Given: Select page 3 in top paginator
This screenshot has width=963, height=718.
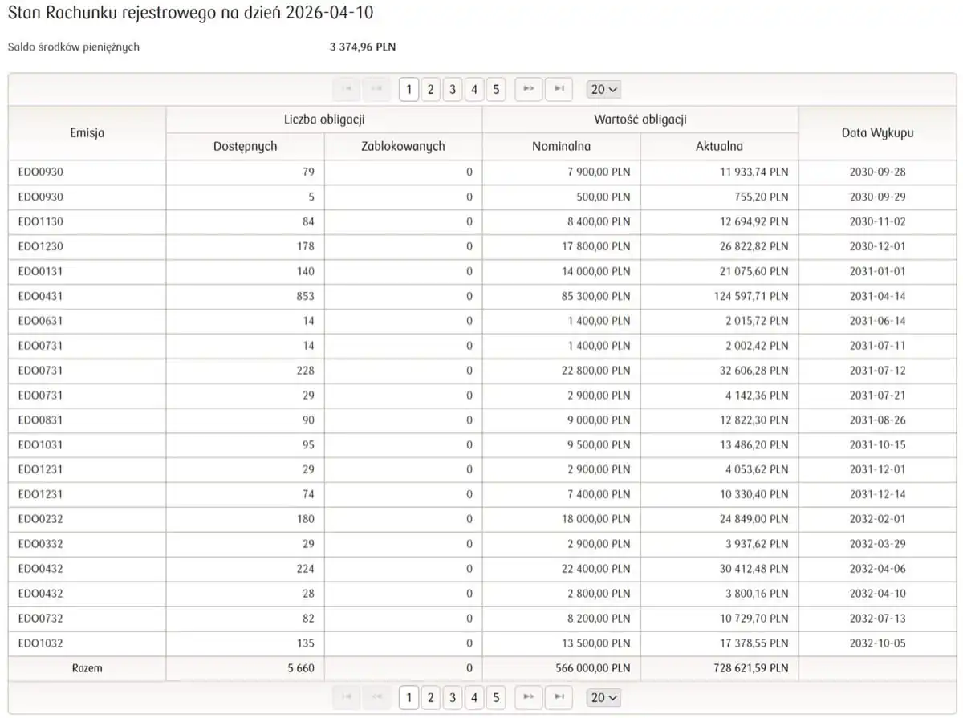Looking at the screenshot, I should tap(453, 89).
